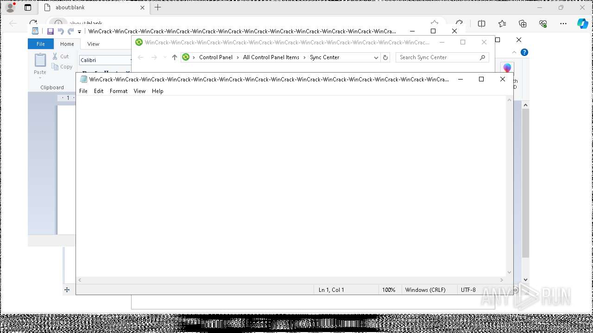Viewport: 593px width, 333px height.
Task: Open Notepad File menu
Action: (83, 91)
